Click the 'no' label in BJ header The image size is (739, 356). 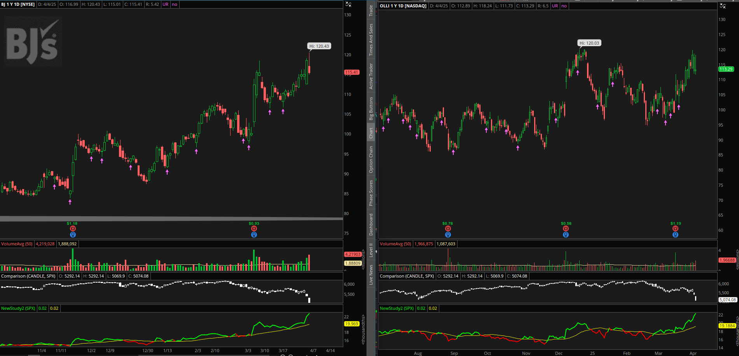pyautogui.click(x=175, y=4)
